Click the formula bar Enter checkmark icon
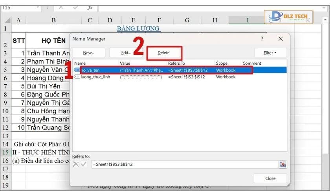Viewport: 330px width, 196px height. [76, 7]
